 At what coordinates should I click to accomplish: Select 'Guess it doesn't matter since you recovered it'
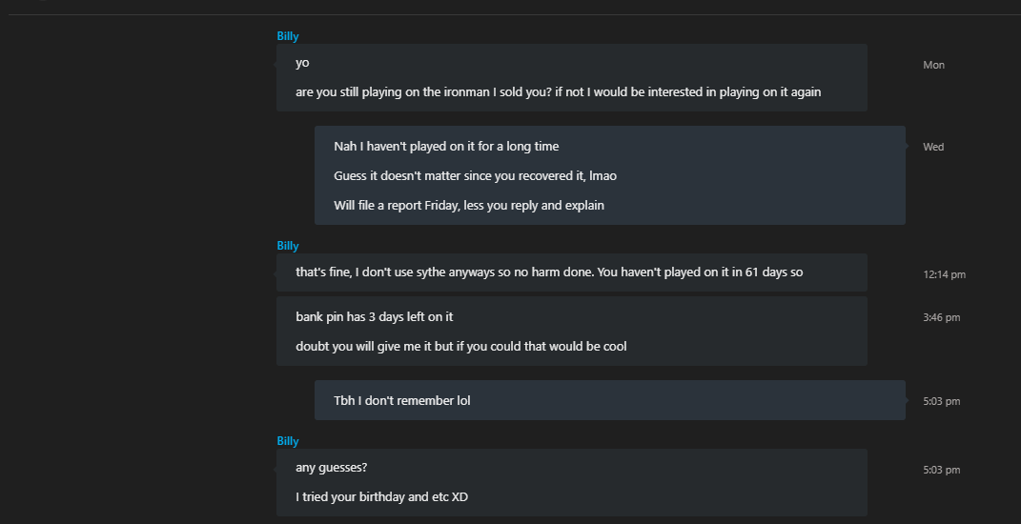coord(476,175)
